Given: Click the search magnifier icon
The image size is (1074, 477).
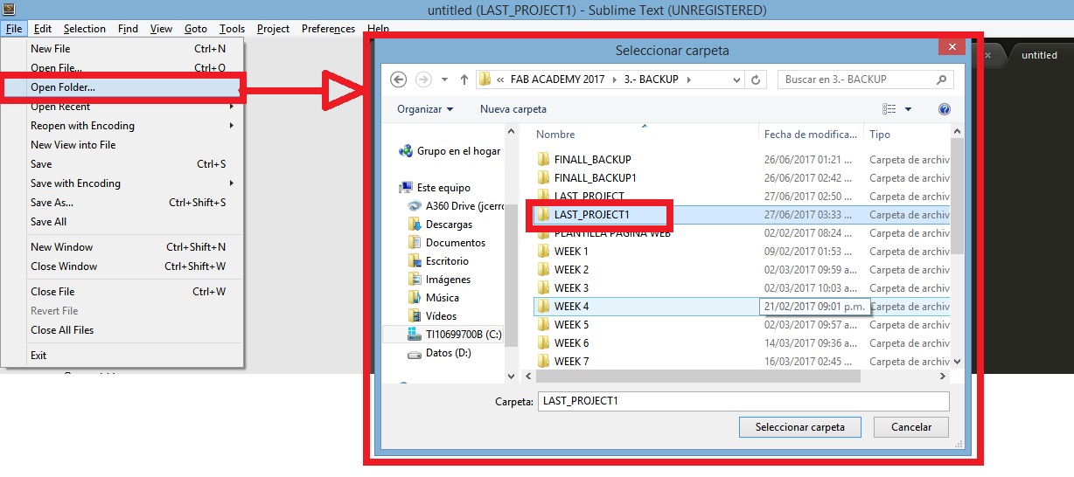Looking at the screenshot, I should [x=942, y=79].
